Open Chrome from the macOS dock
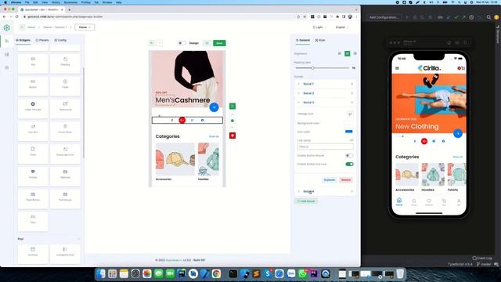 [216, 273]
